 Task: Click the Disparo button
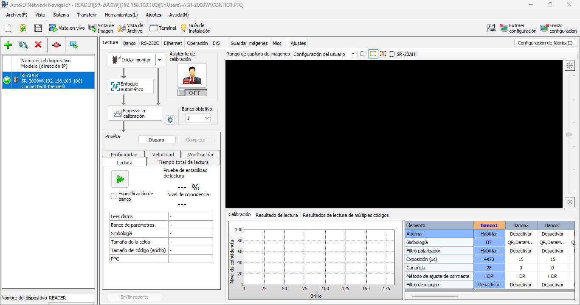[x=156, y=140]
